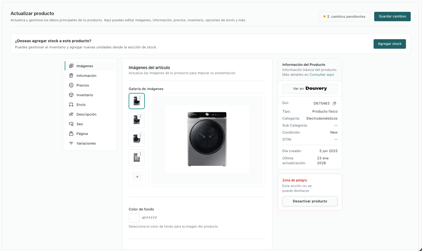Switch to the Inventario section
This screenshot has width=422, height=251.
[90, 95]
